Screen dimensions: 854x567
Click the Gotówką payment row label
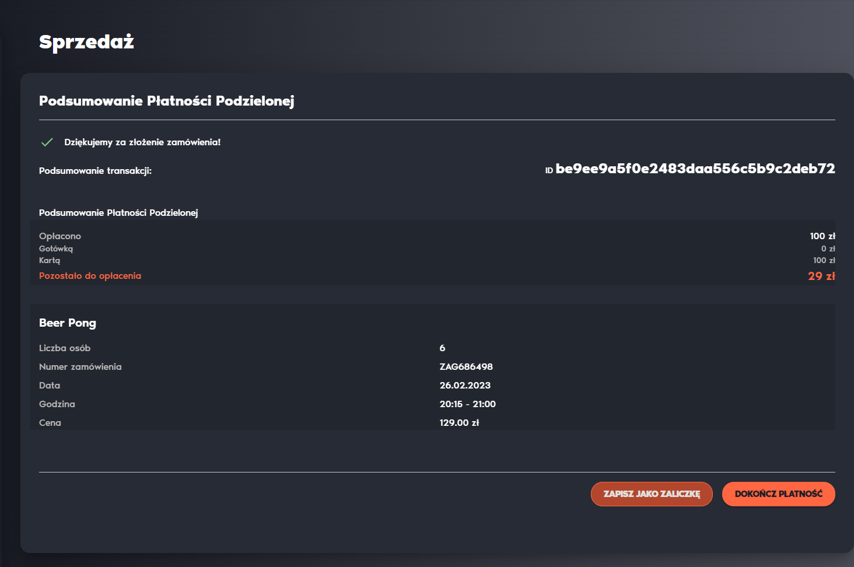pos(56,249)
